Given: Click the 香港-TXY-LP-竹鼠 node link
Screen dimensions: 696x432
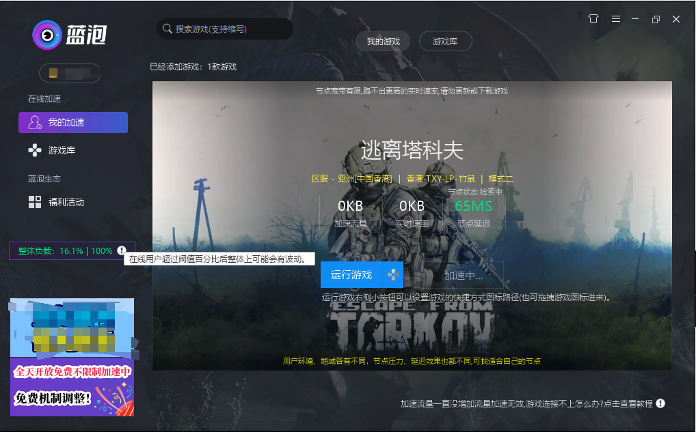Looking at the screenshot, I should tap(441, 179).
